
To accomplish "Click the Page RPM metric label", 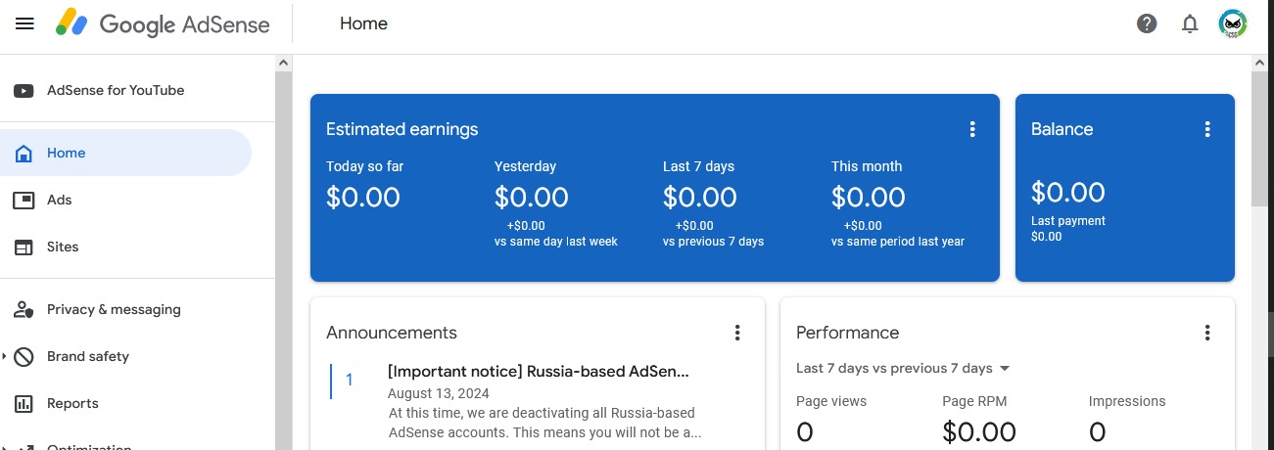I will pyautogui.click(x=974, y=401).
